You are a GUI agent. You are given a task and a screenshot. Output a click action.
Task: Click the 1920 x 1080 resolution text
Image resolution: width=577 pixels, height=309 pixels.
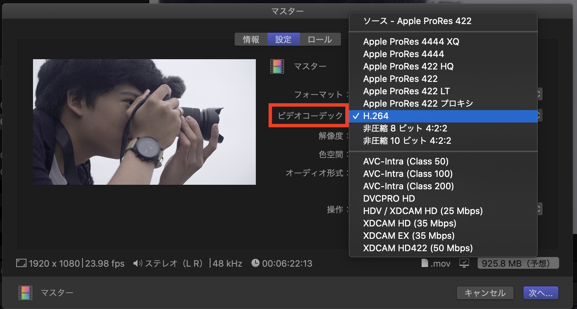pos(54,264)
